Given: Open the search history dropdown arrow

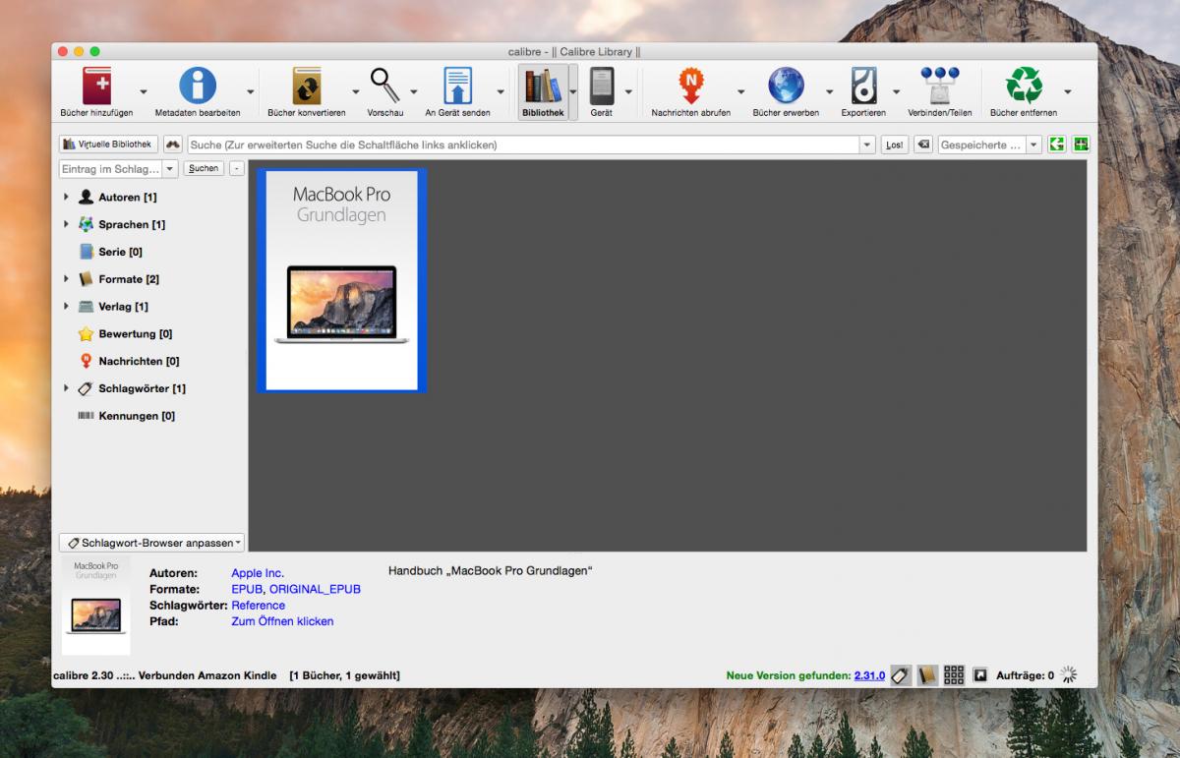Looking at the screenshot, I should (x=867, y=145).
